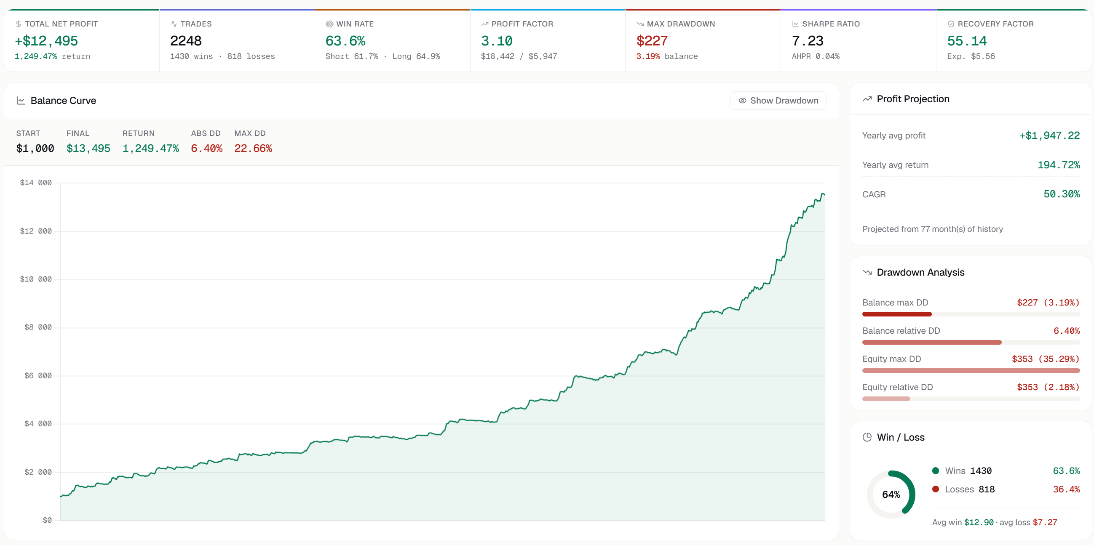The height and width of the screenshot is (545, 1094).
Task: Click the dollar icon beside Total Net Profit
Action: tap(18, 24)
